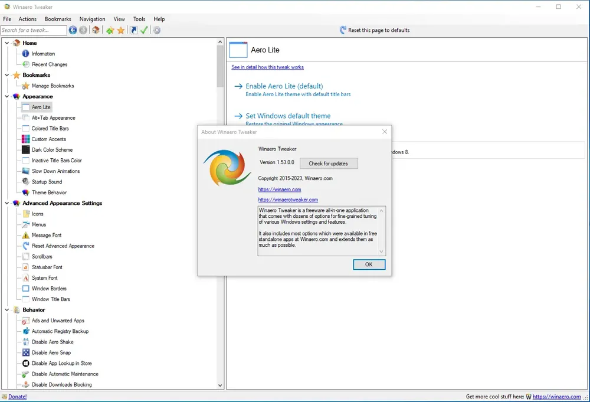Open winaero.com link in status bar
Viewport: 590px width, 402px height.
[556, 396]
